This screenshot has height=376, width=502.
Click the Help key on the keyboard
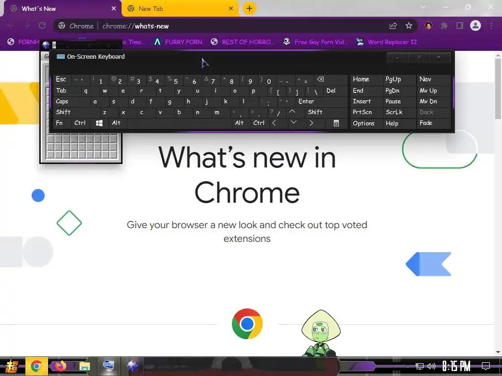click(399, 123)
